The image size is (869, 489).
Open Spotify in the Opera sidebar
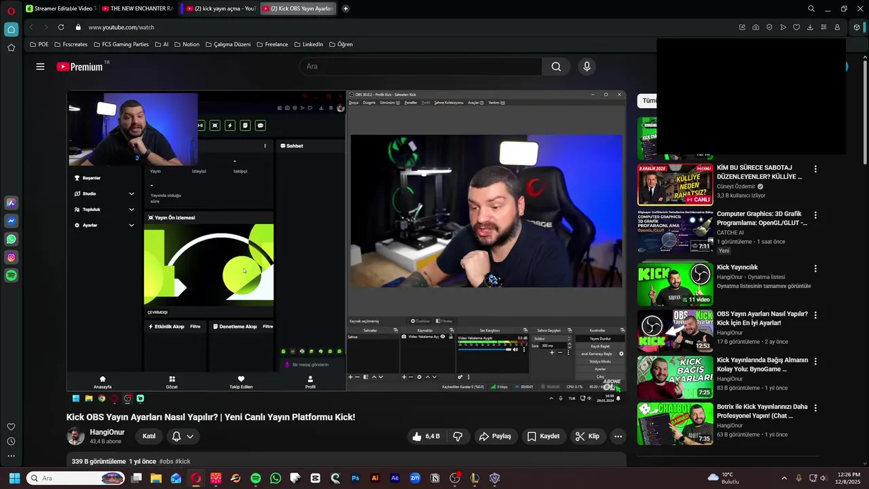pyautogui.click(x=11, y=276)
